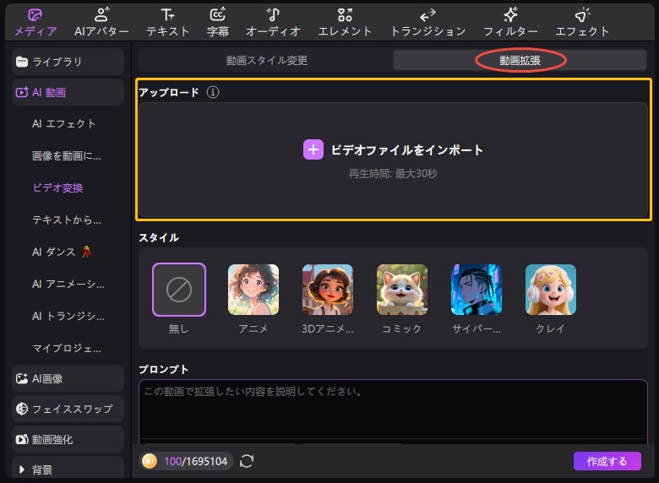This screenshot has height=483, width=659.
Task: Choose the サイバー style thumbnail
Action: tap(477, 290)
